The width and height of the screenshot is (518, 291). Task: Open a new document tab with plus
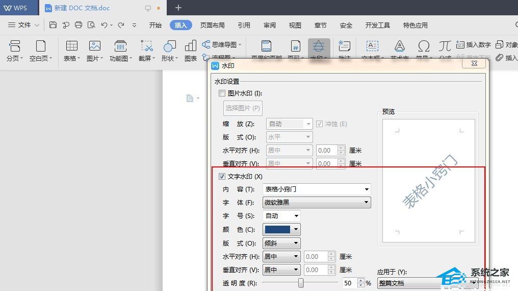pyautogui.click(x=178, y=8)
